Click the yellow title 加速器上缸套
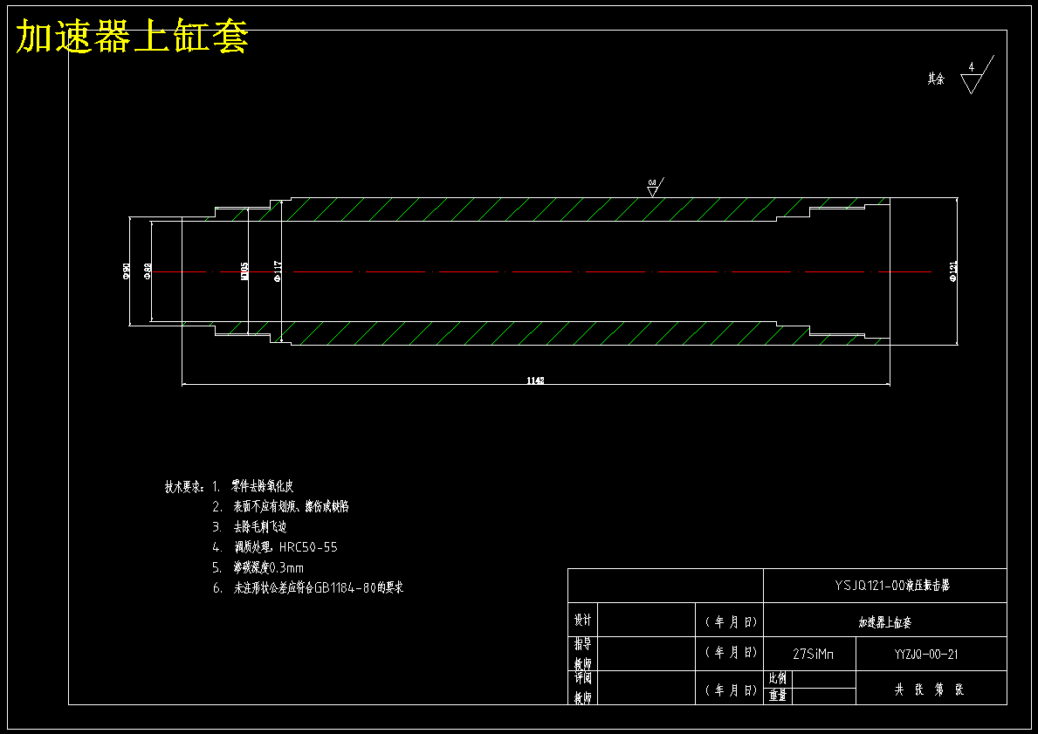This screenshot has width=1038, height=734. (x=132, y=36)
